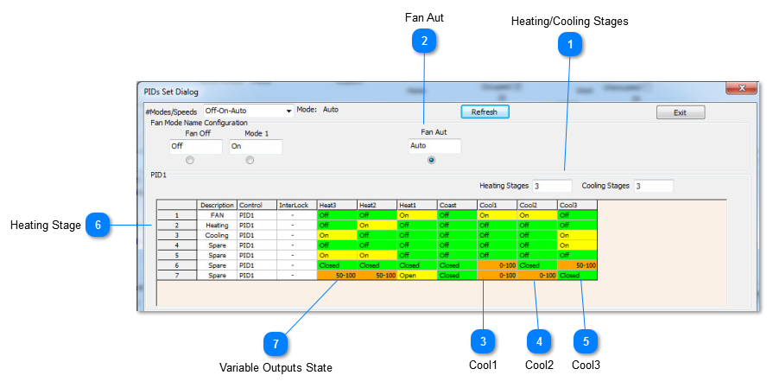Click the Control column header
Image resolution: width=767 pixels, height=388 pixels.
[257, 205]
